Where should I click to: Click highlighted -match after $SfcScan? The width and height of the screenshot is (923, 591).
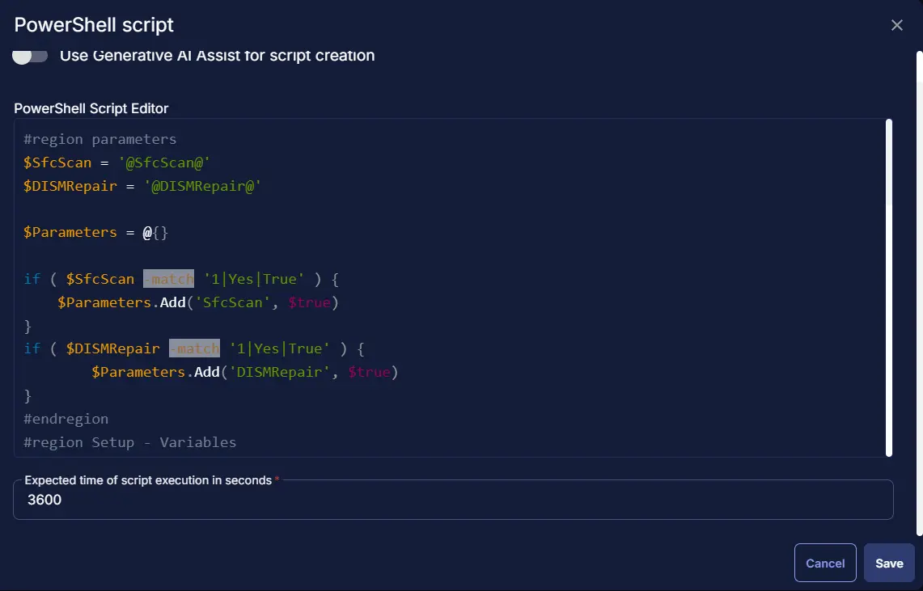168,279
